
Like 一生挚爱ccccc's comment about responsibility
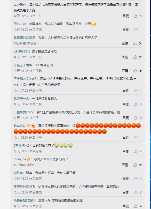coord(136,118)
